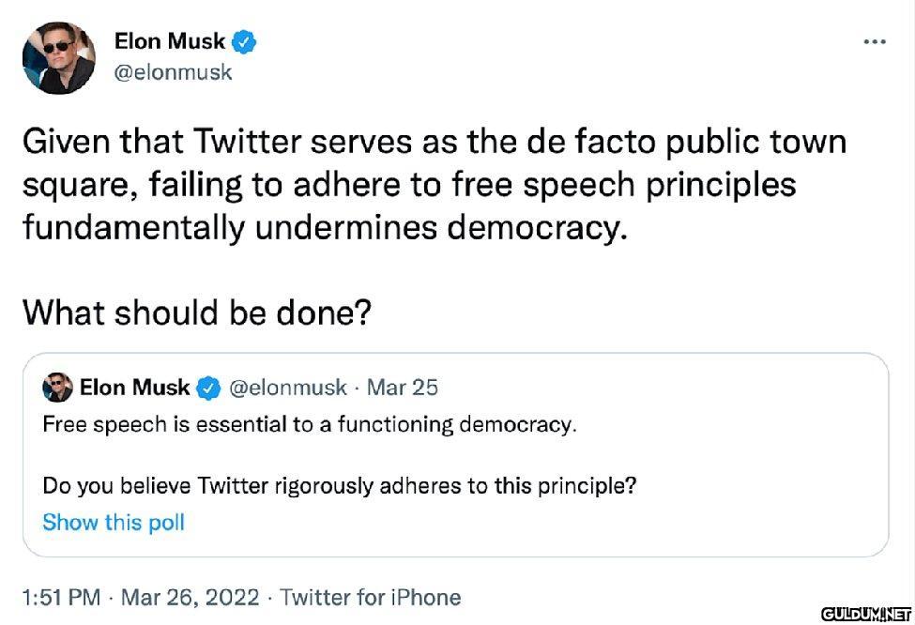This screenshot has height=625, width=915.
Task: Open the Mar 25 date of the quoted tweet
Action: click(402, 388)
